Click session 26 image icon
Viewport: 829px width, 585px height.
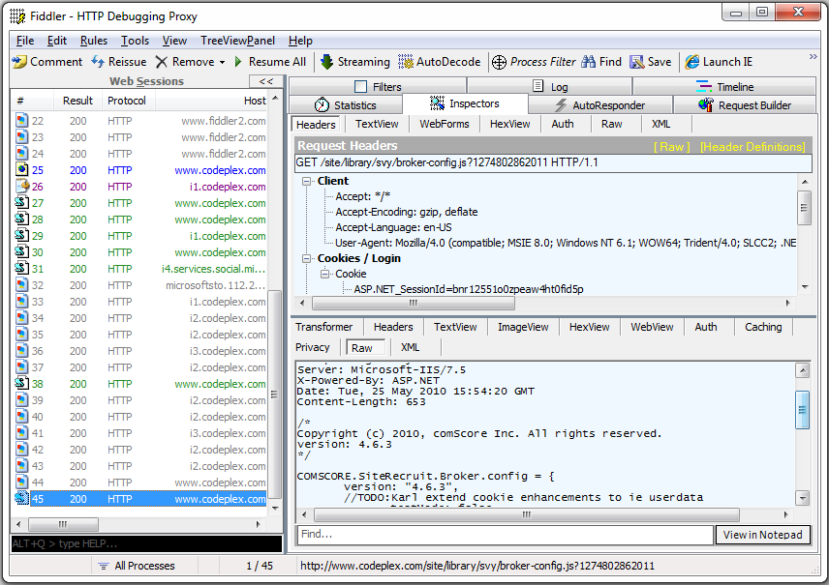tap(21, 187)
